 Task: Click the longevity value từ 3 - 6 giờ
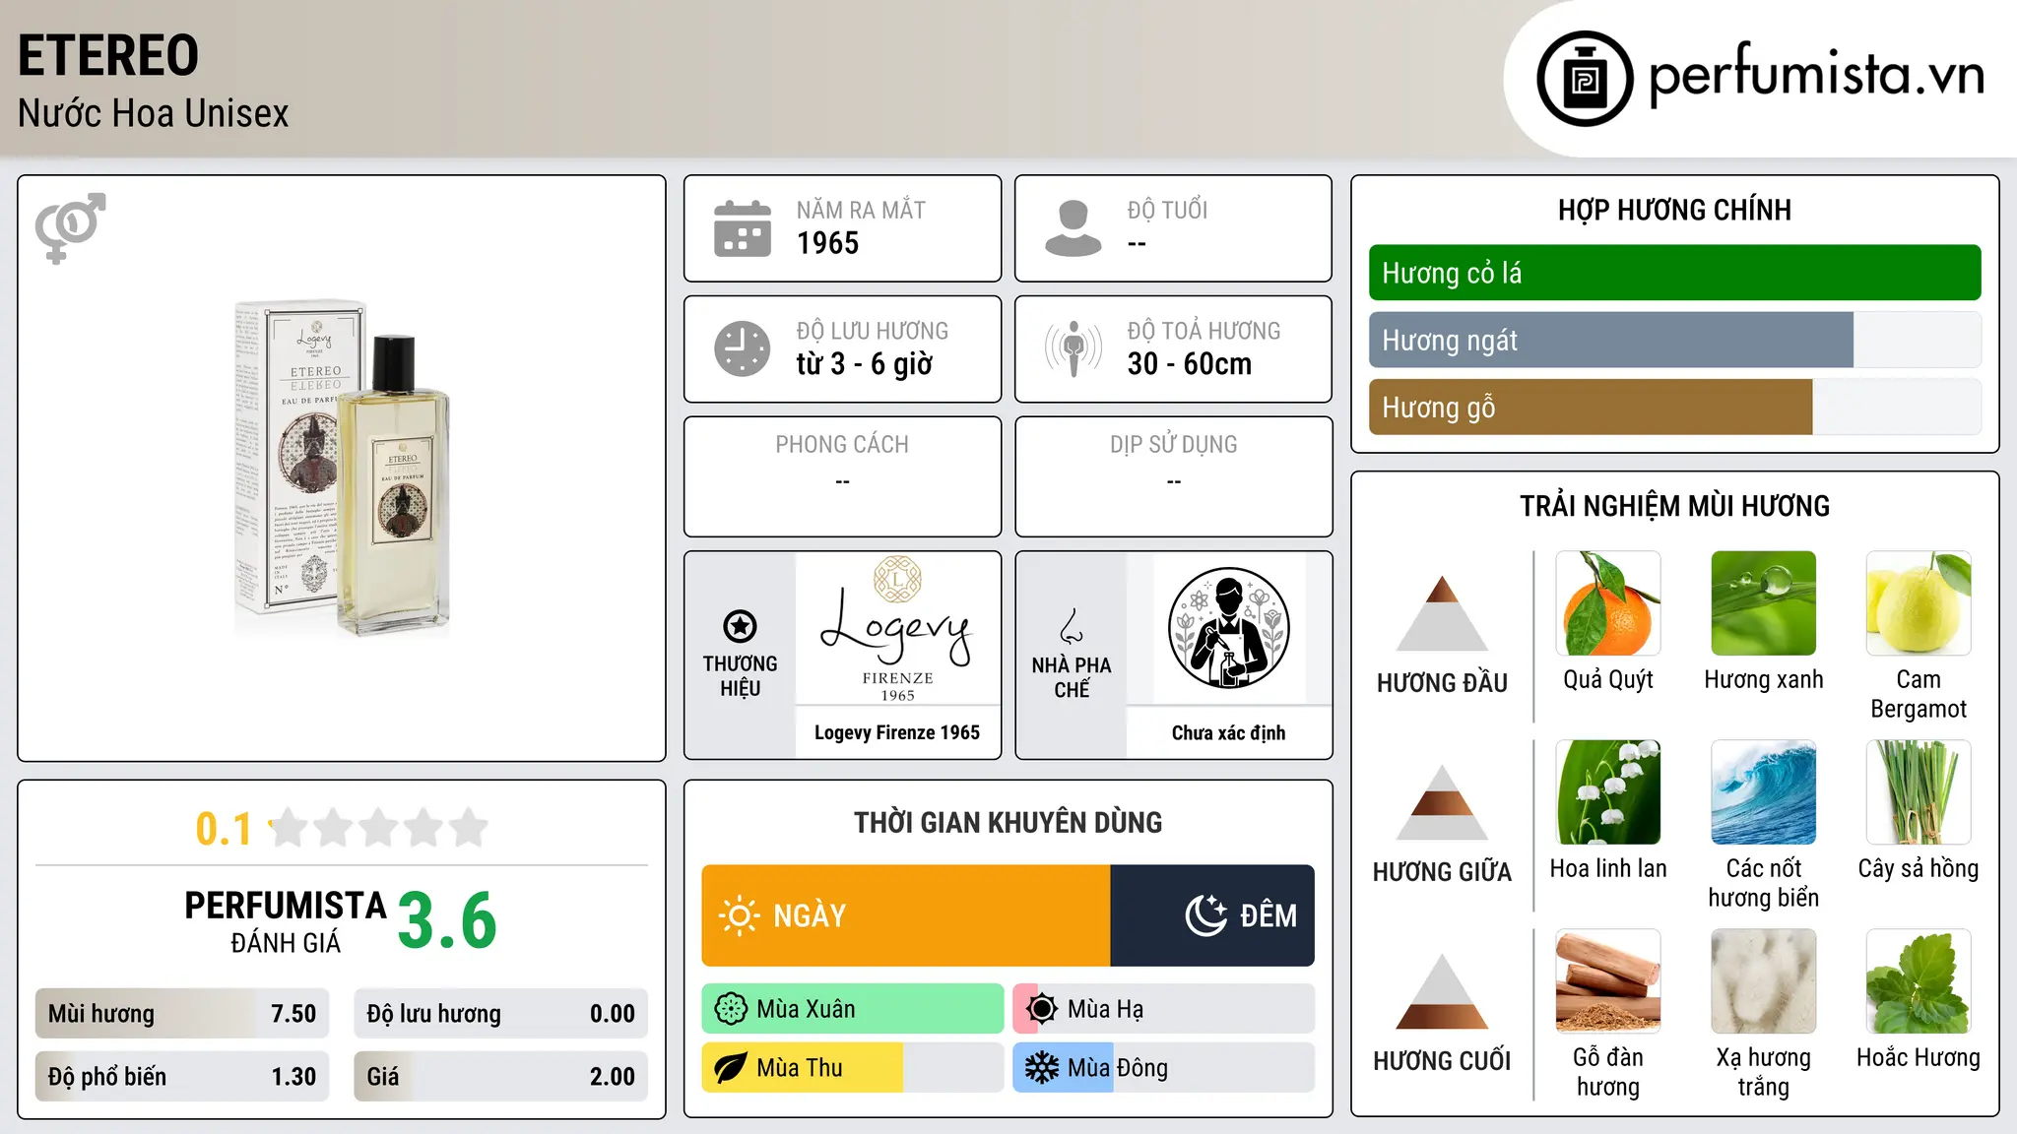click(x=865, y=364)
